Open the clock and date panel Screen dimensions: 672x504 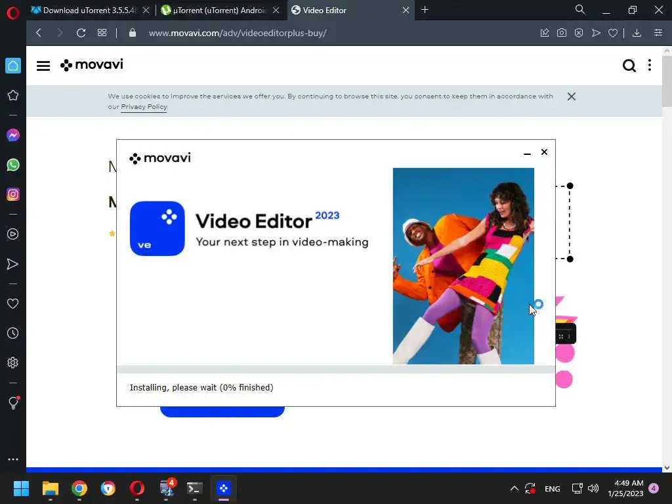(x=625, y=488)
